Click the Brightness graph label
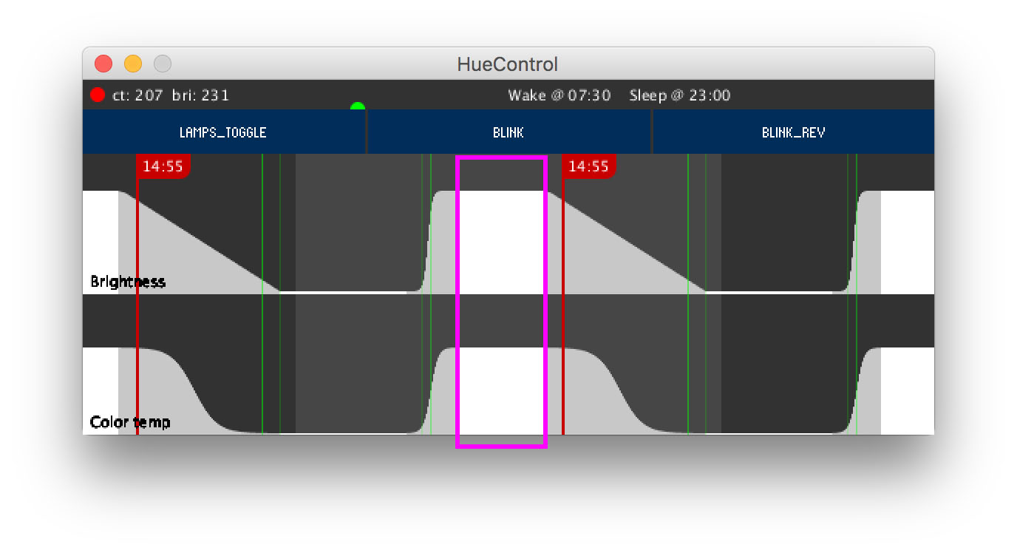This screenshot has width=1017, height=553. point(128,282)
